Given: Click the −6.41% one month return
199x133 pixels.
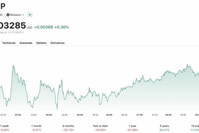Looking at the screenshot, I should click(36, 130).
